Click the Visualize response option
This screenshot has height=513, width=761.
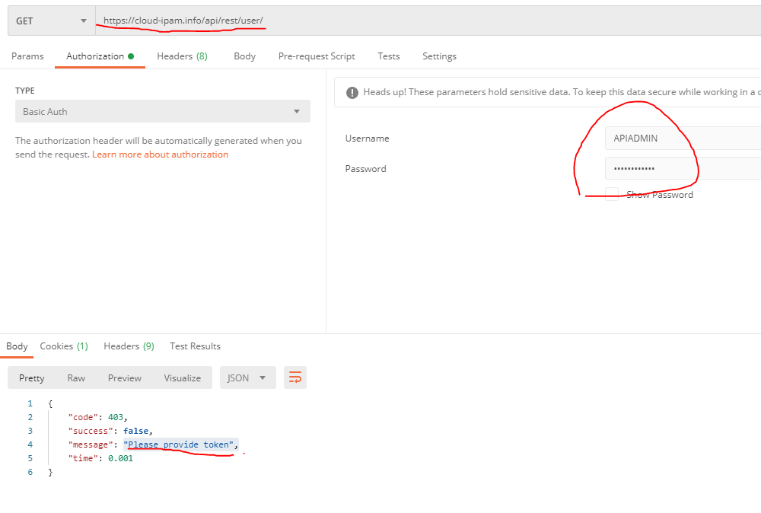coord(182,378)
